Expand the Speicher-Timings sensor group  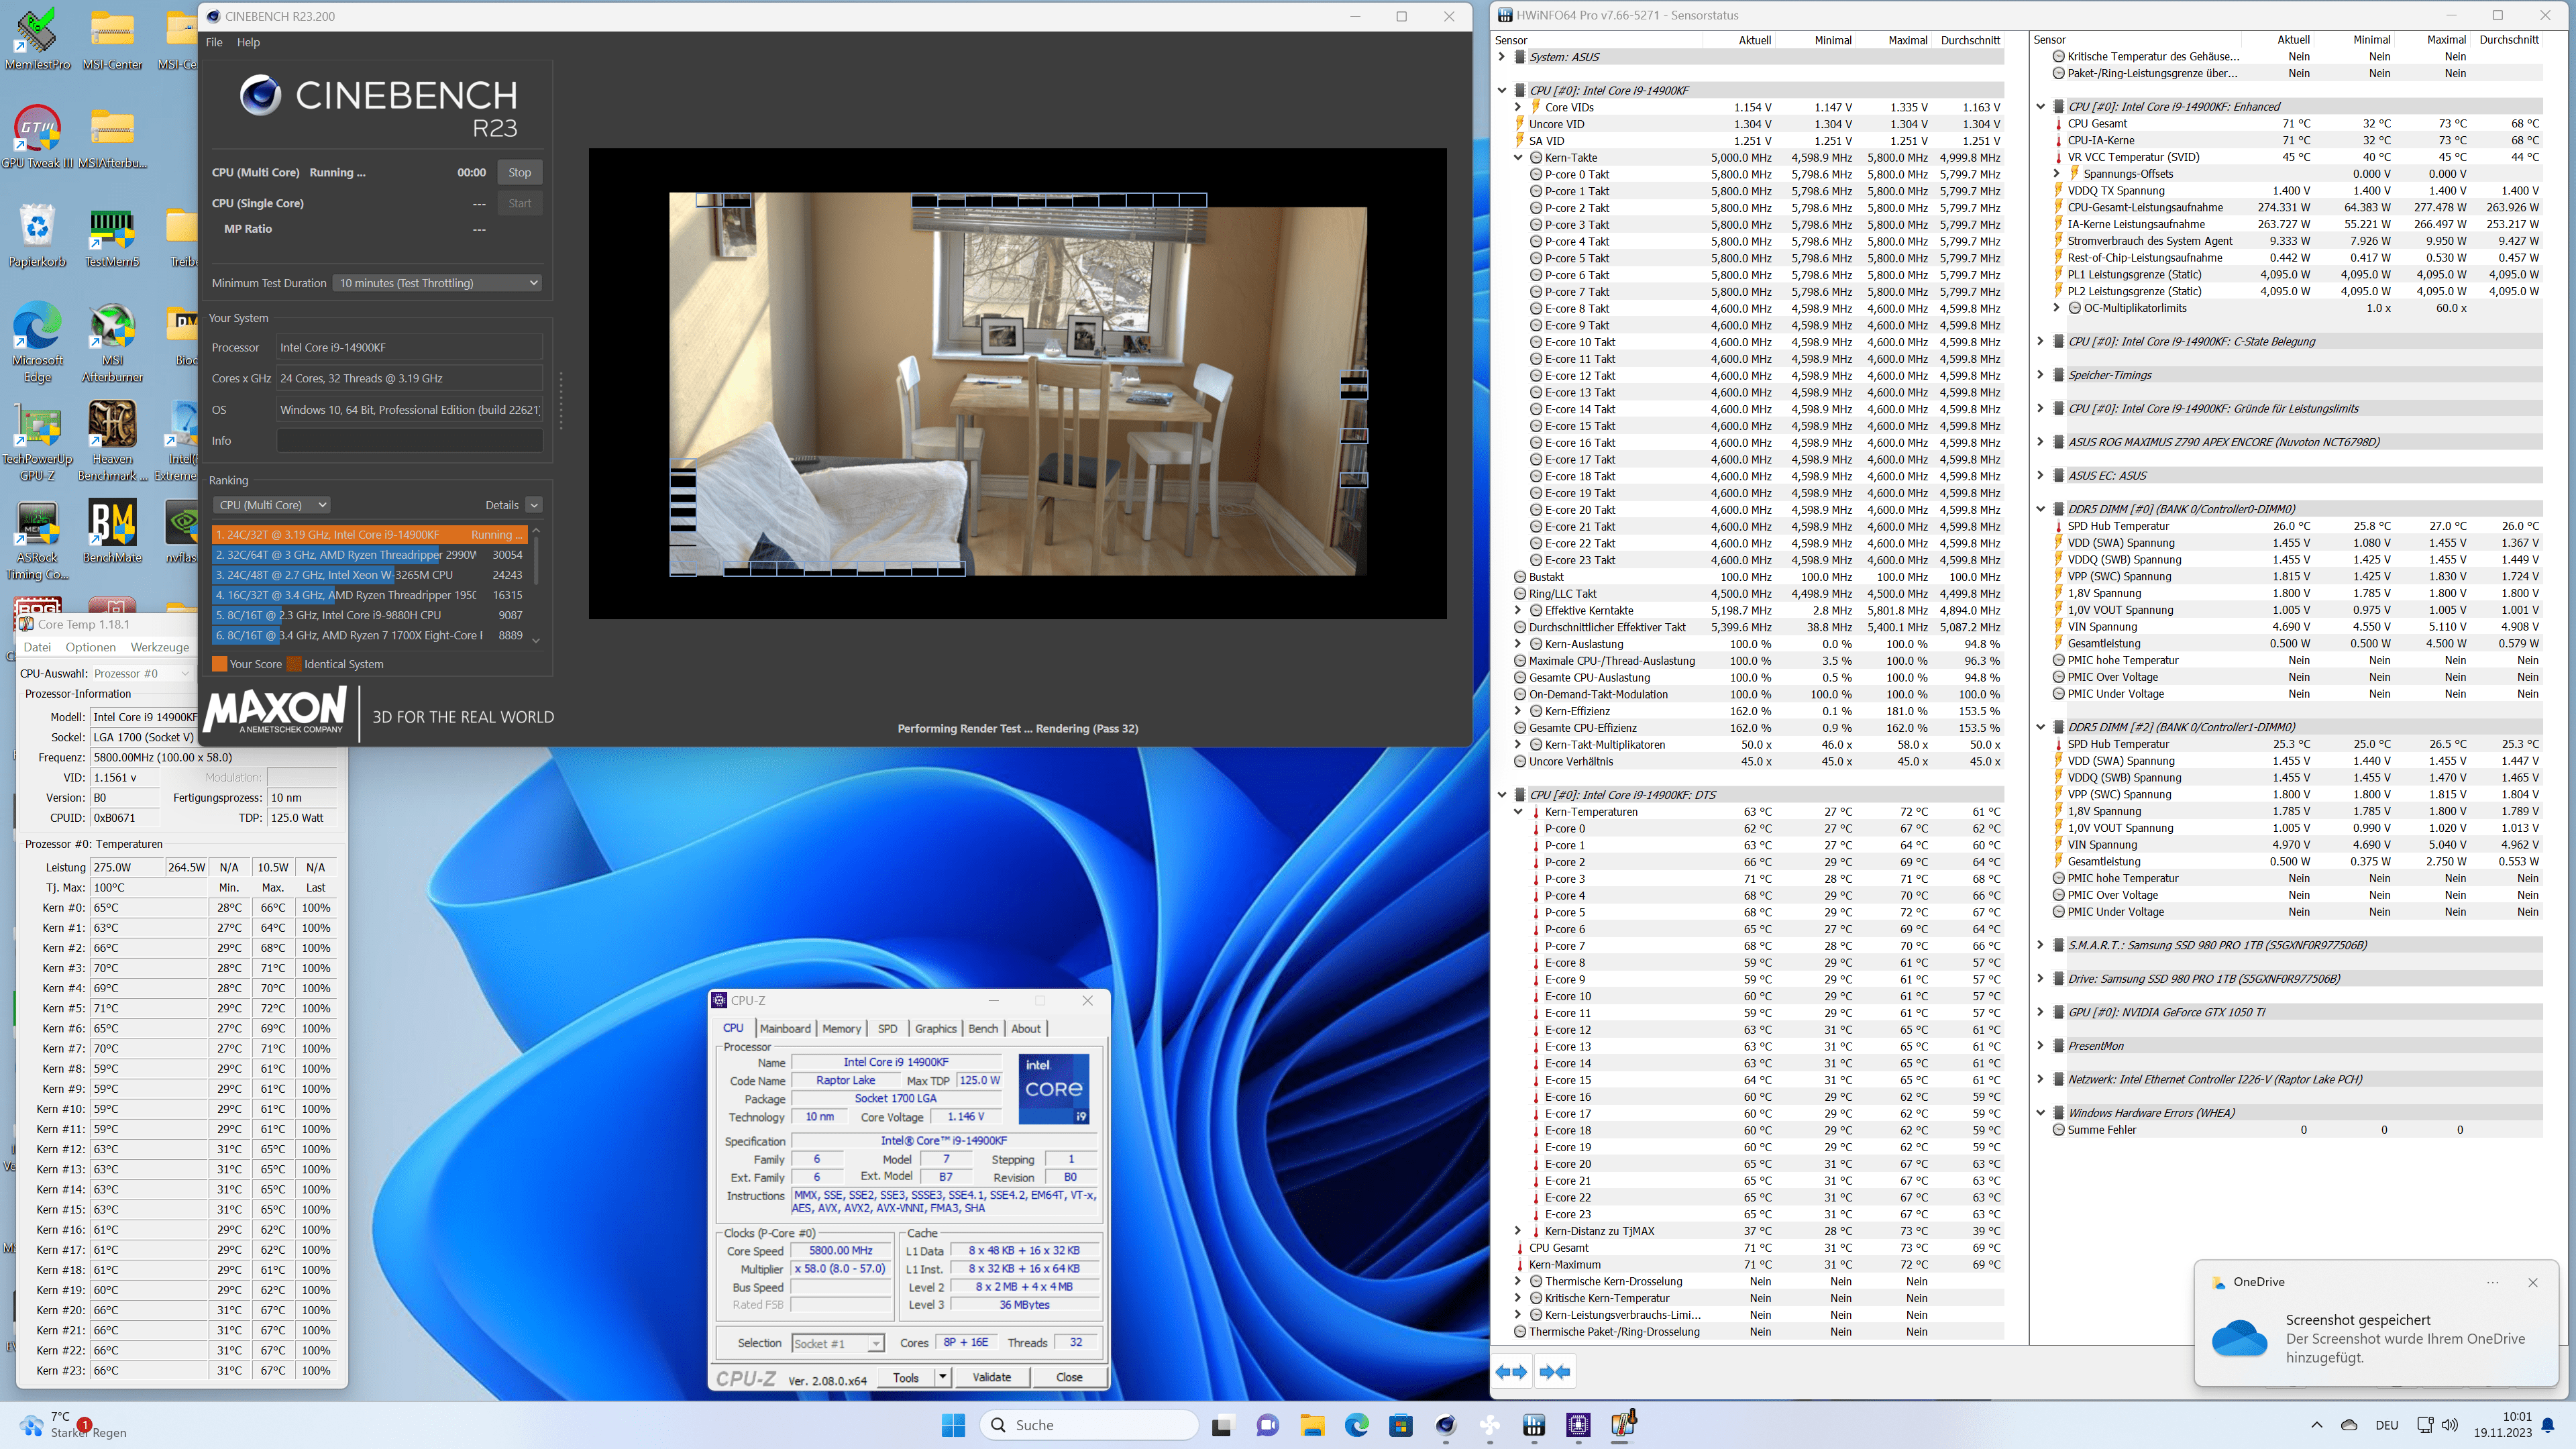[x=2040, y=375]
